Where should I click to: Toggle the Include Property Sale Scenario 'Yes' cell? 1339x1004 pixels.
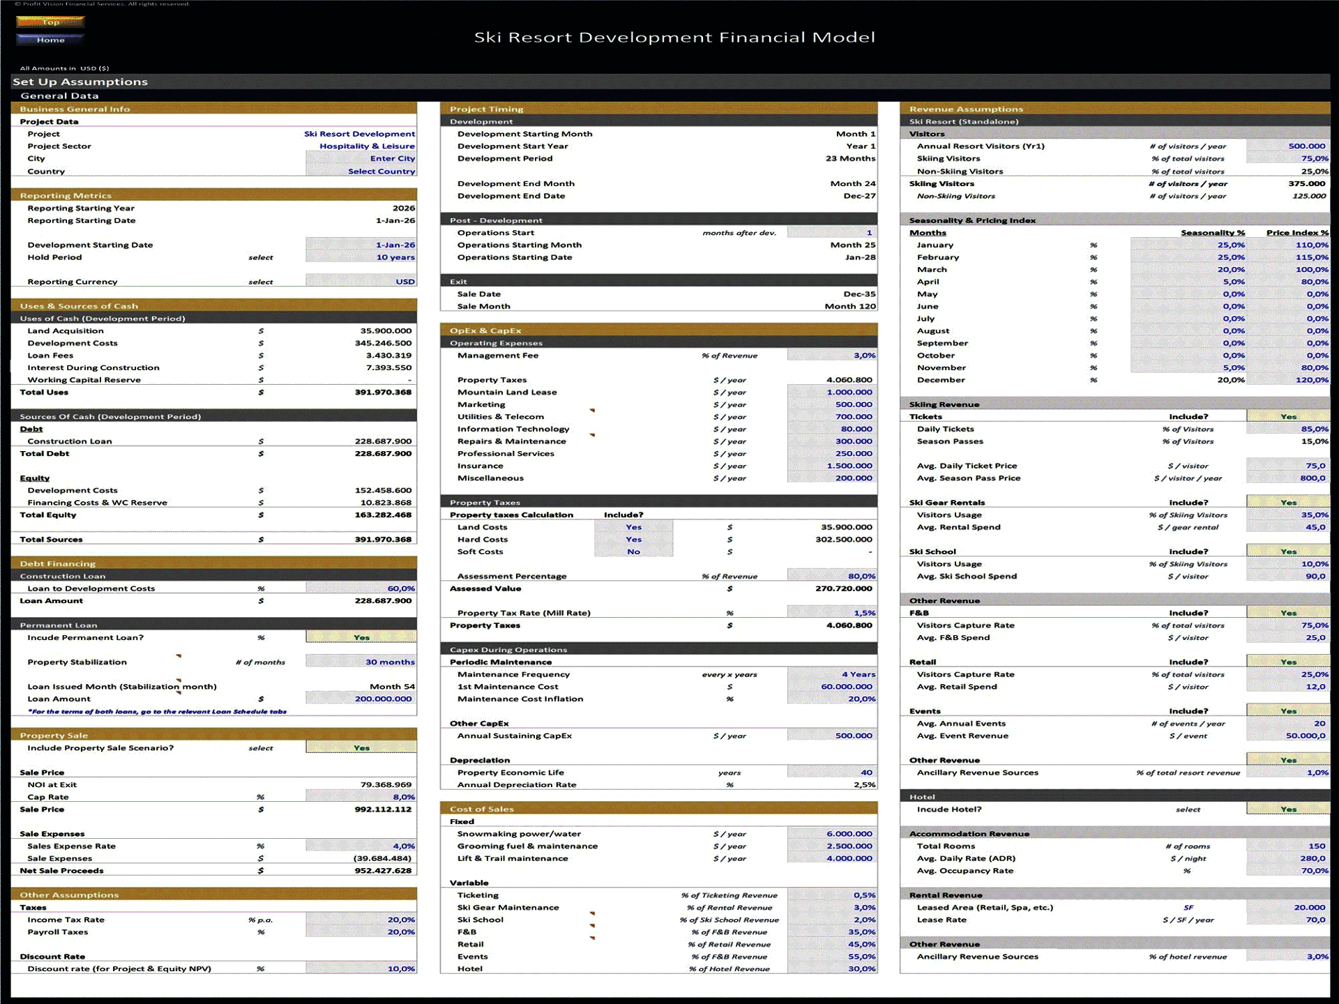tap(361, 748)
